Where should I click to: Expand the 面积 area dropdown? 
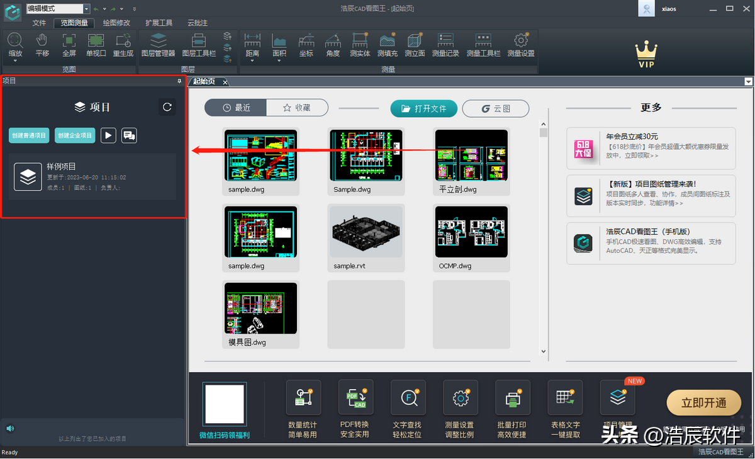(279, 61)
